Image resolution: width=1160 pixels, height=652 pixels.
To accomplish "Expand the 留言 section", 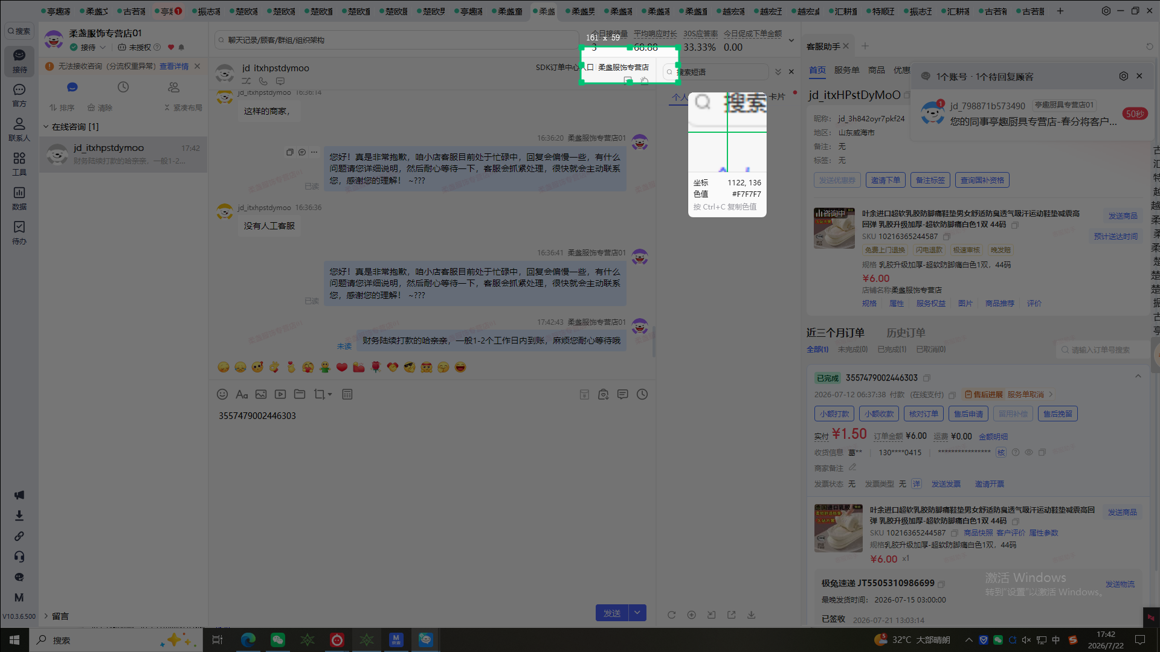I will coord(56,616).
